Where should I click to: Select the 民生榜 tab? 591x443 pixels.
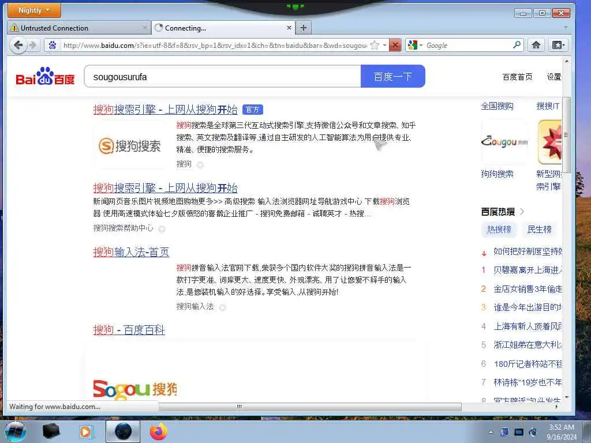click(540, 230)
